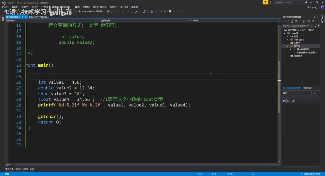Close the Solution Explorer panel
Viewport: 325px width, 176px height.
[x=318, y=17]
